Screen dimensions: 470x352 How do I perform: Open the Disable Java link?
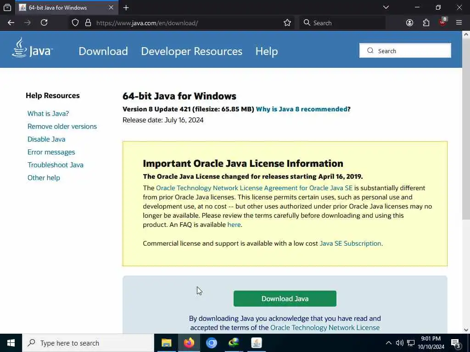tap(46, 139)
